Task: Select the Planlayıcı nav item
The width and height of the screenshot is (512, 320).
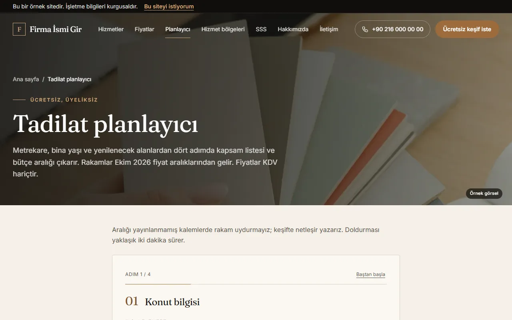Action: click(178, 29)
